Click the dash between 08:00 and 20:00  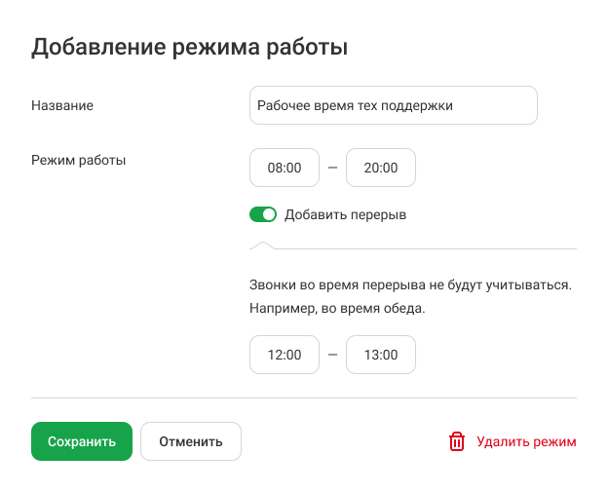click(332, 168)
